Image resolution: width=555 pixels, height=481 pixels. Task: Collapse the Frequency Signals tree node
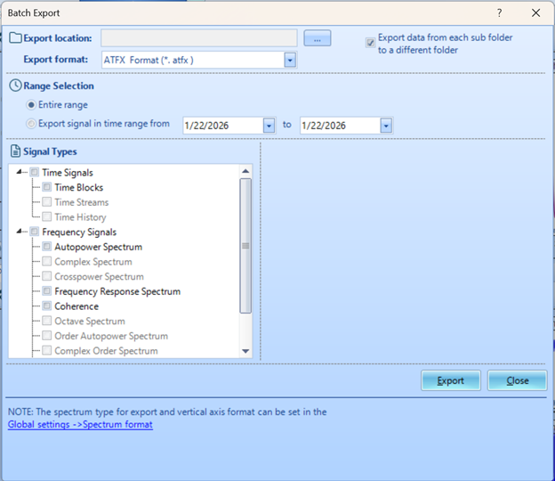pyautogui.click(x=20, y=232)
